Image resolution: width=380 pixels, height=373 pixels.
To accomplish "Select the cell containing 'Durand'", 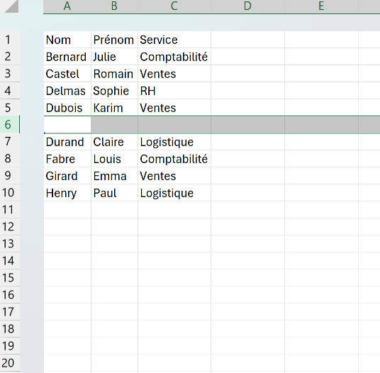I will [x=67, y=142].
